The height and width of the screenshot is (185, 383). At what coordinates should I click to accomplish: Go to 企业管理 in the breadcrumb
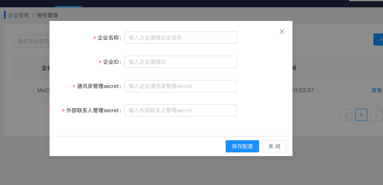point(18,16)
